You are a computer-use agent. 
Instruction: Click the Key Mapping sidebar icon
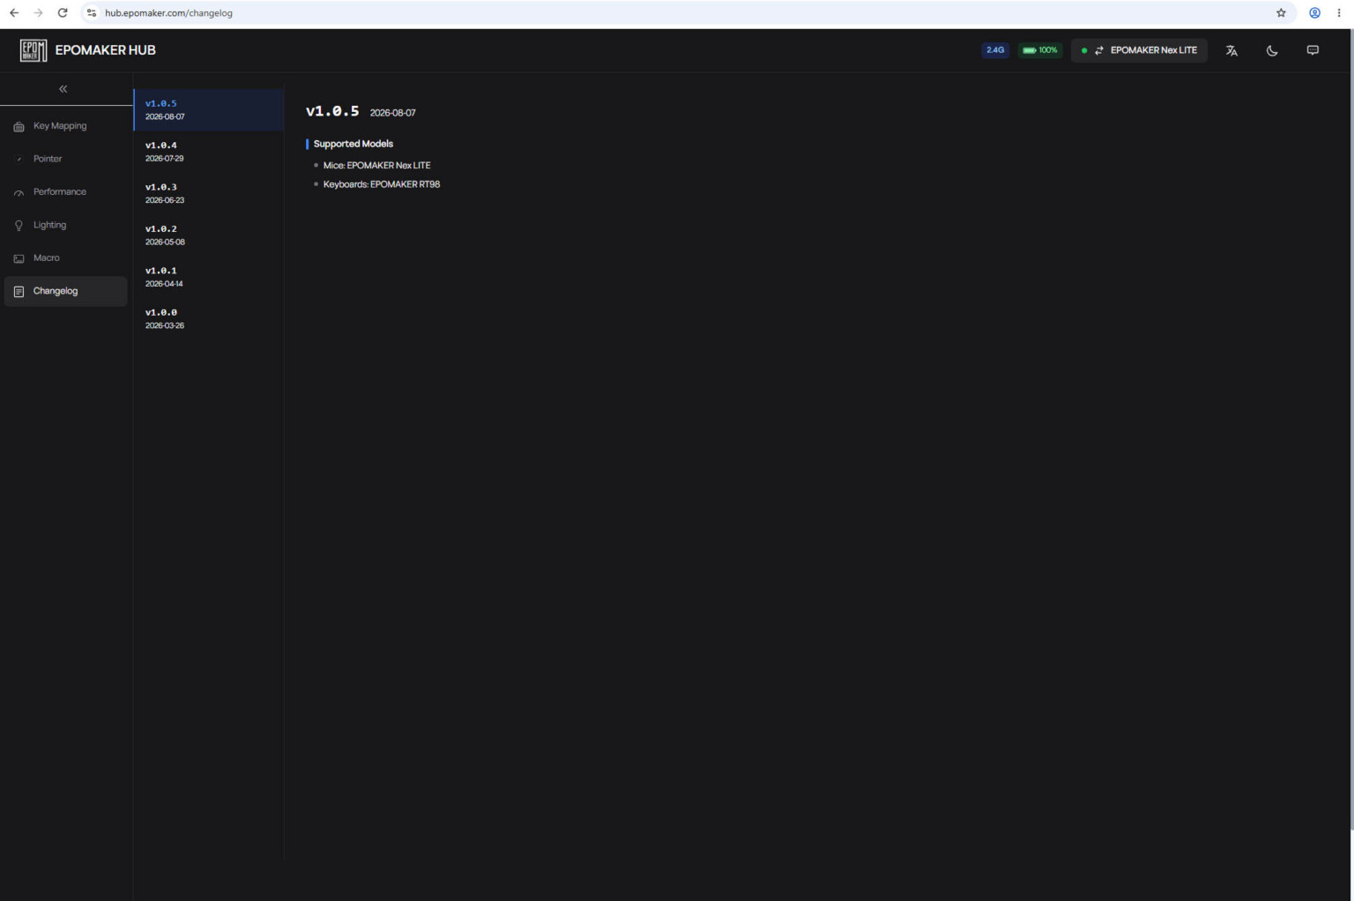pos(19,127)
